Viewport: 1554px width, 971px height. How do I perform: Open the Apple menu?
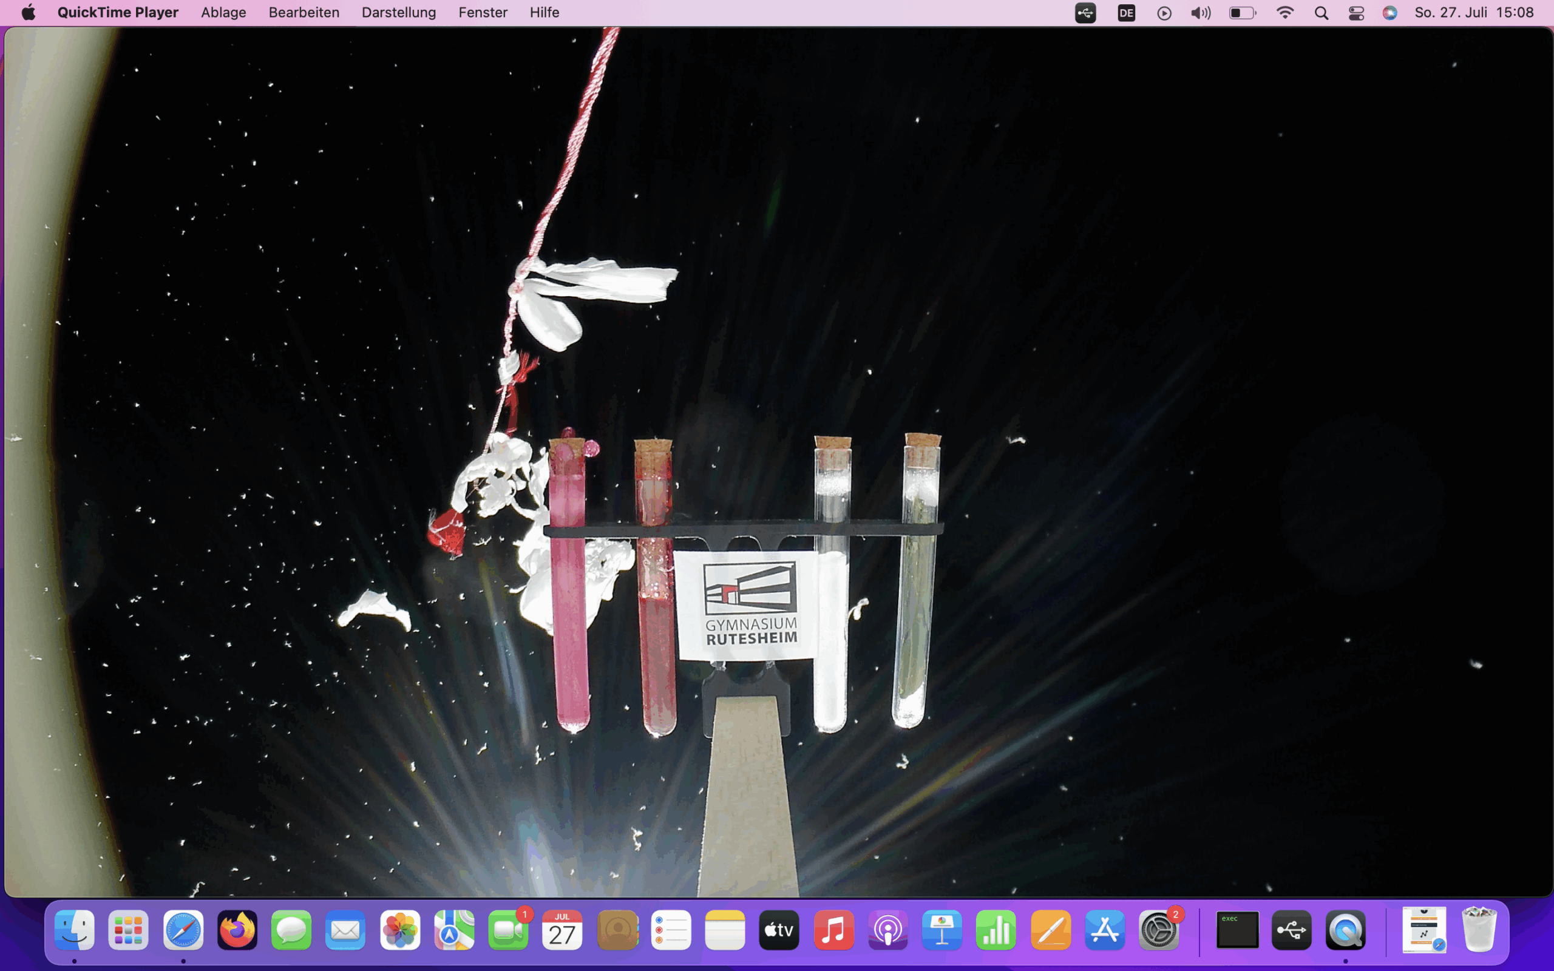click(x=29, y=12)
